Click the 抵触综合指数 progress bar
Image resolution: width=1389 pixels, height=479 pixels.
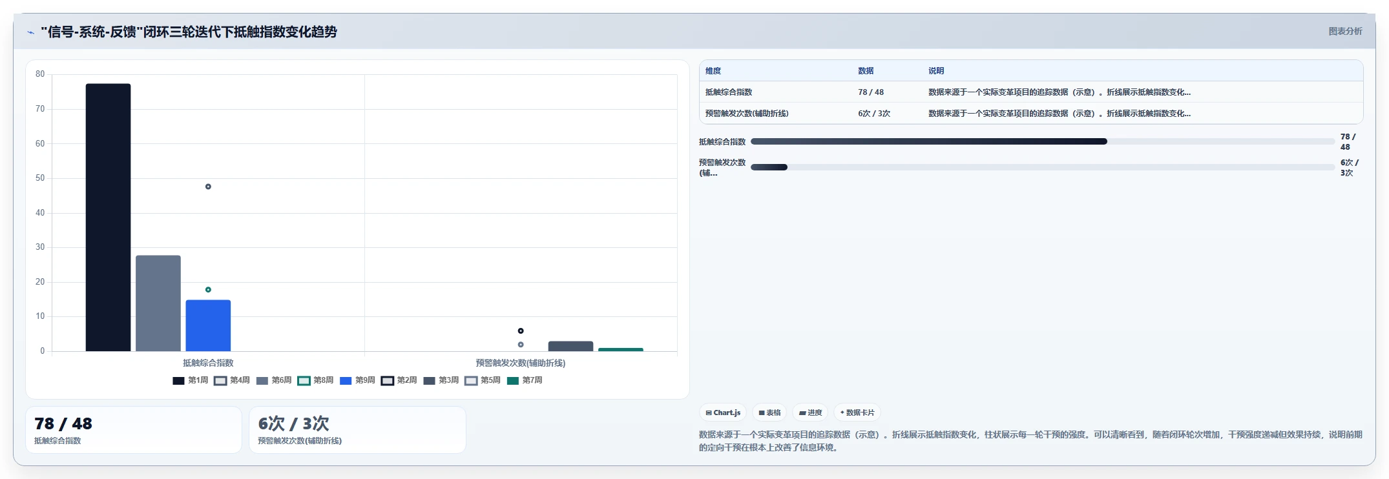click(x=1043, y=141)
